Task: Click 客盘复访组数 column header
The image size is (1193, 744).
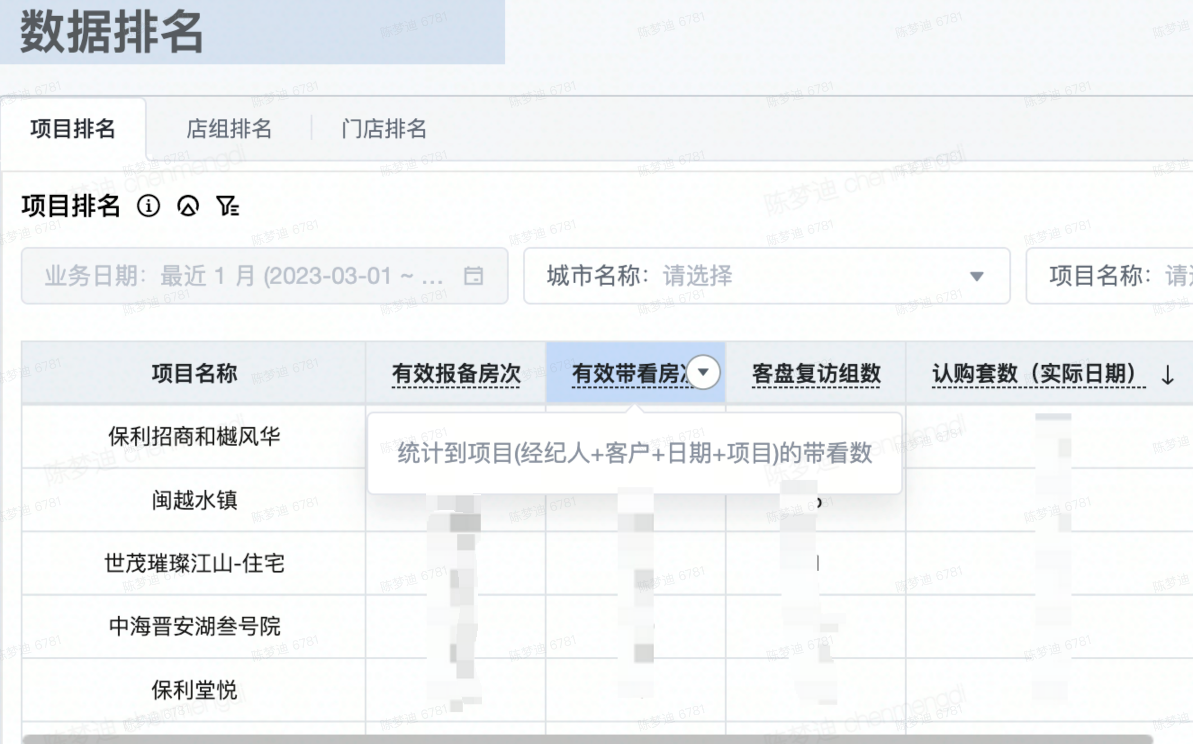Action: click(816, 373)
